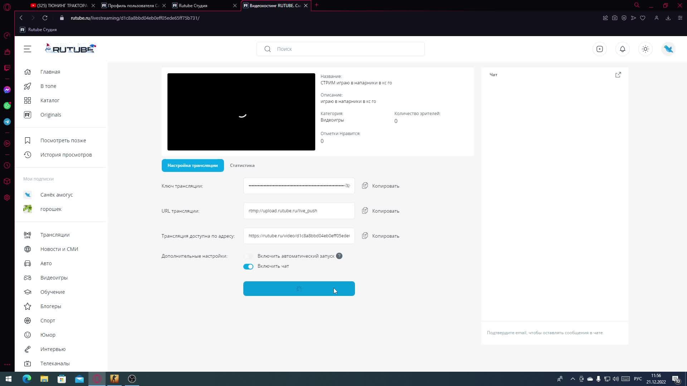Screen dimensions: 687x386
Task: Select the Настройка трансляции tab
Action: [193, 165]
